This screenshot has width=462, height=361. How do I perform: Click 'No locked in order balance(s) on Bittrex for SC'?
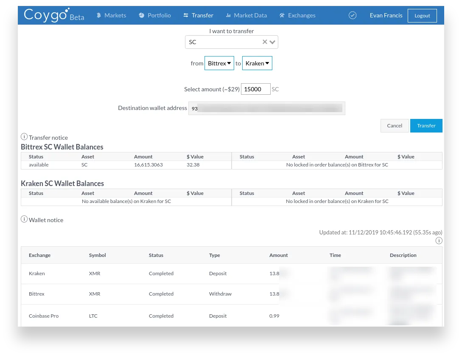(x=337, y=165)
